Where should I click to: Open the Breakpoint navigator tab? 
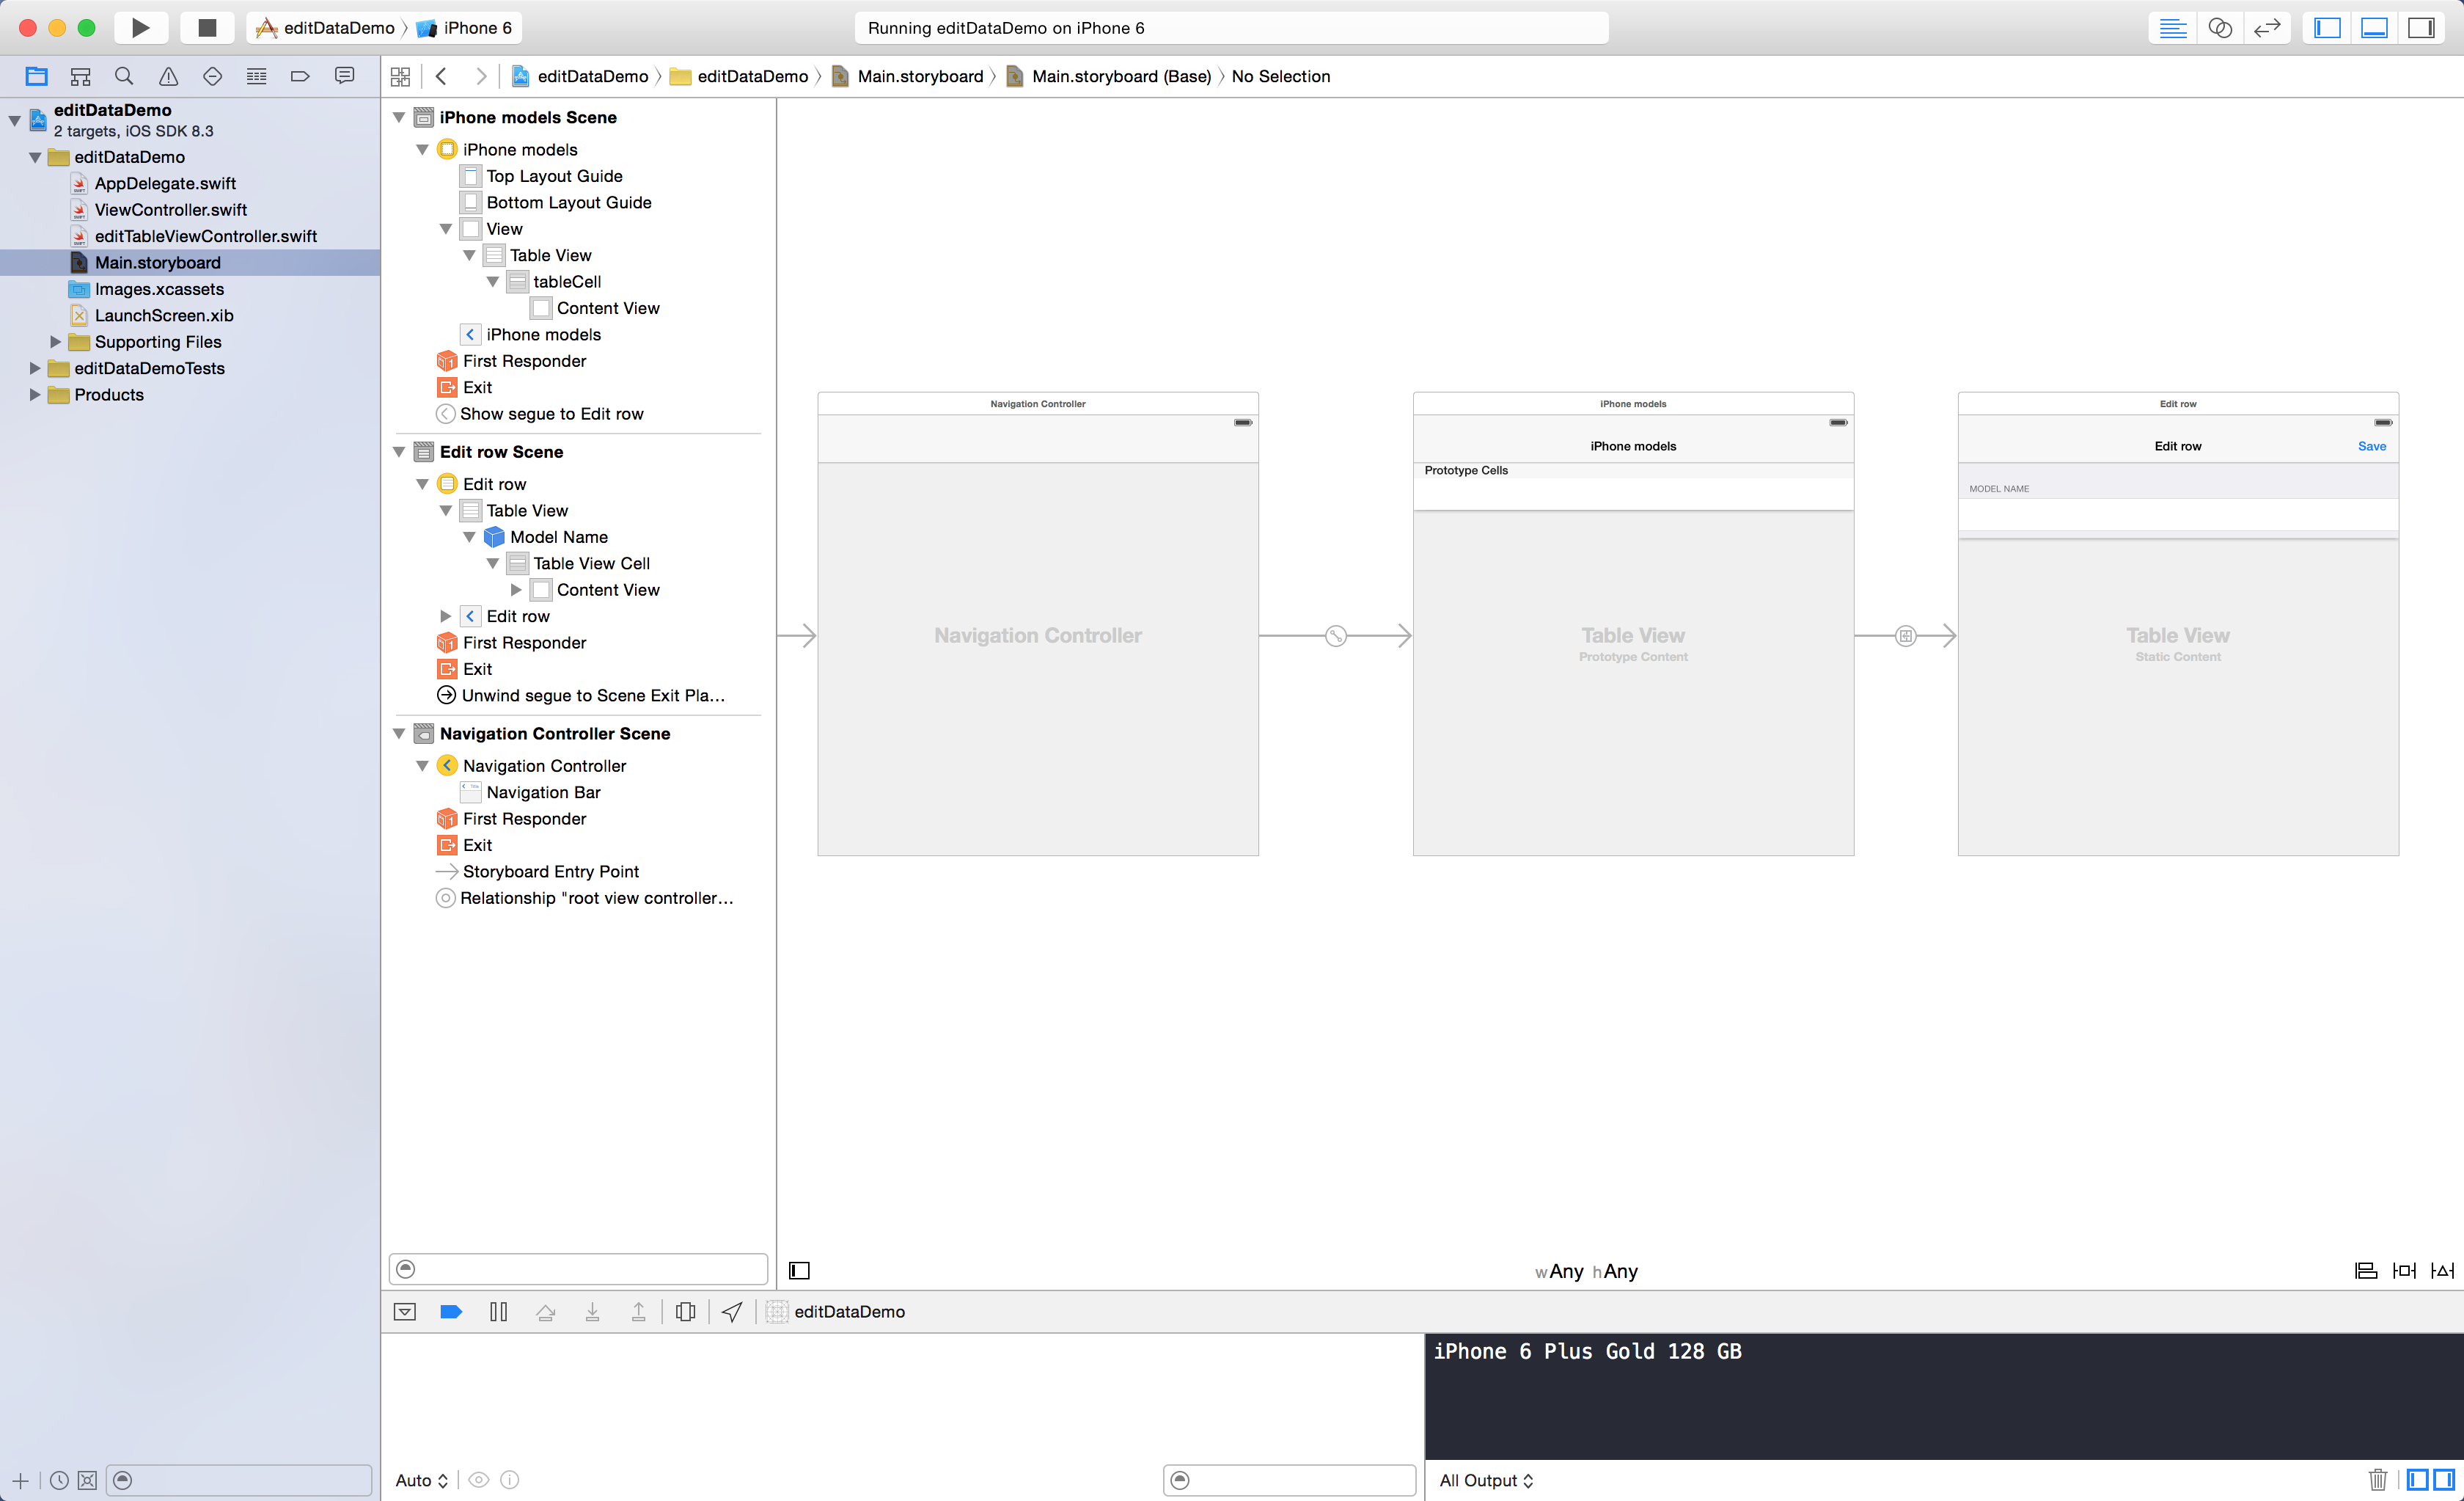tap(300, 76)
